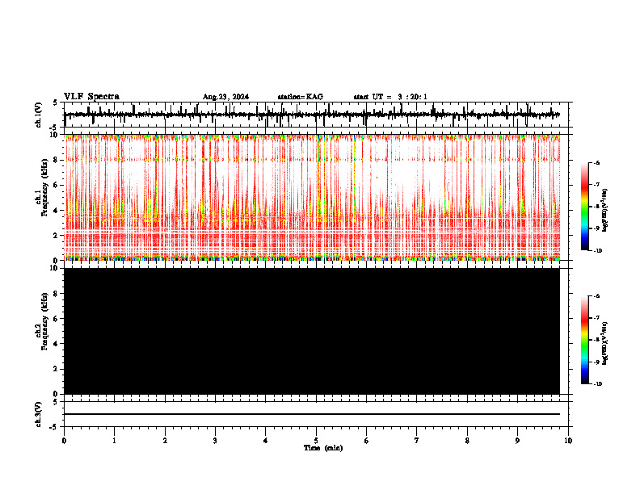Click inside the black ch.2 spectrogram panel
The height and width of the screenshot is (494, 640).
click(312, 331)
